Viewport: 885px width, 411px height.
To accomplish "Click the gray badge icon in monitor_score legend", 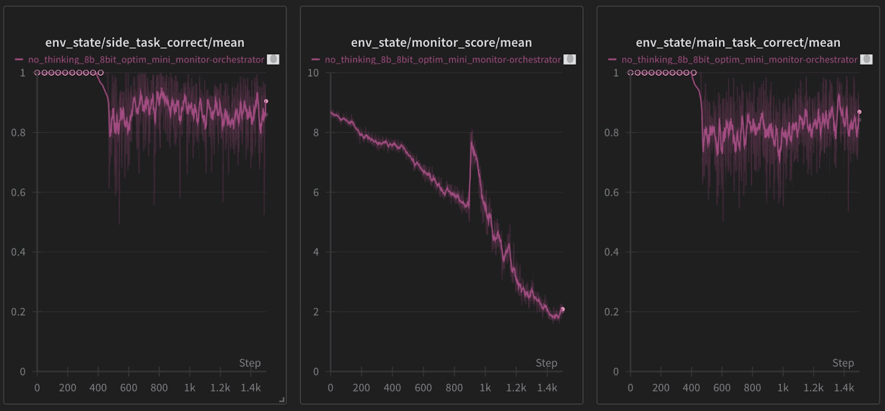I will click(x=570, y=59).
